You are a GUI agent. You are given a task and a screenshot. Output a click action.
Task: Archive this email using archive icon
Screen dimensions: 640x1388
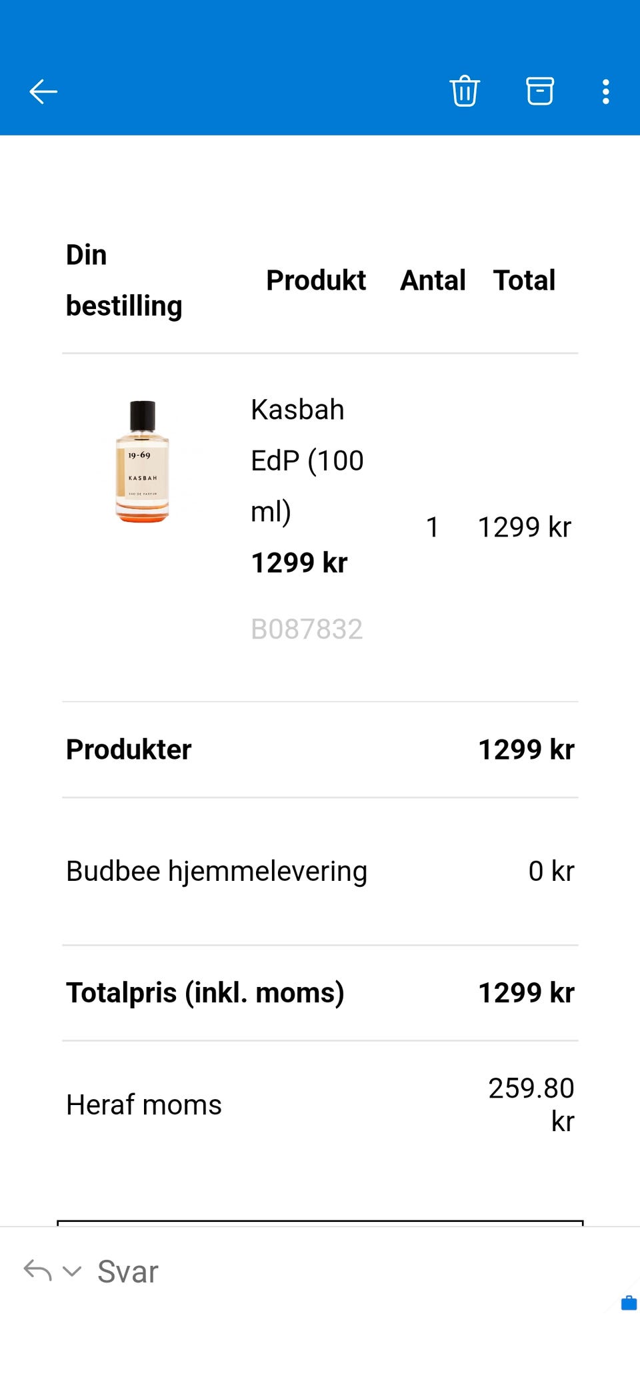[x=540, y=91]
